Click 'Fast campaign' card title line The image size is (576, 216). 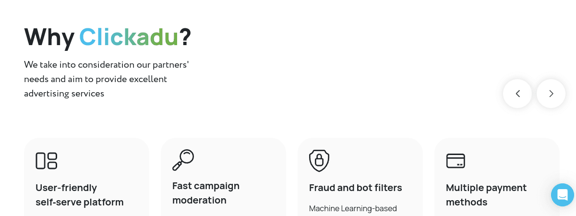(x=206, y=186)
